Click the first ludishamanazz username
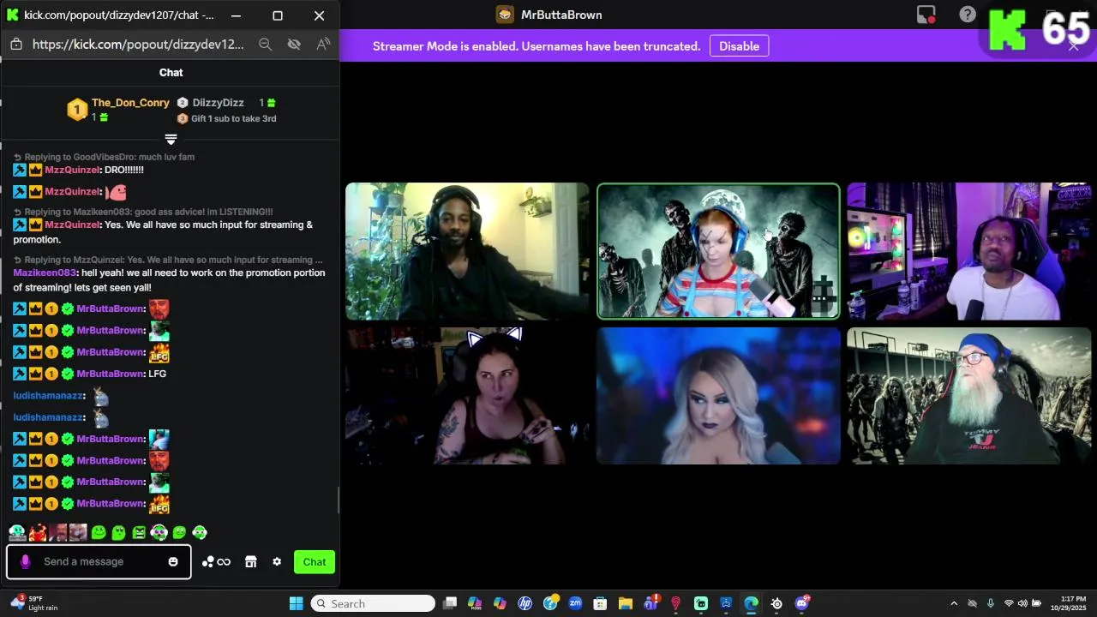 tap(48, 396)
